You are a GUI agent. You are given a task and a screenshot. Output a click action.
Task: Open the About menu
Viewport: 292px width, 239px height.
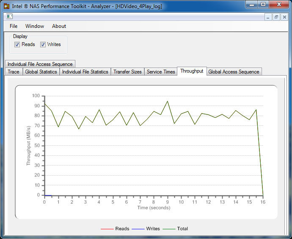[59, 26]
